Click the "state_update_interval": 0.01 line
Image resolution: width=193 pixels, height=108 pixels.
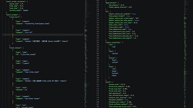[x=120, y=7]
